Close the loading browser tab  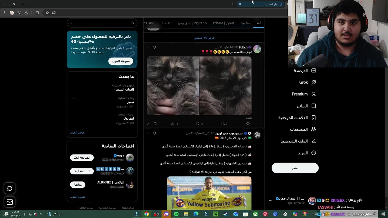[240, 4]
